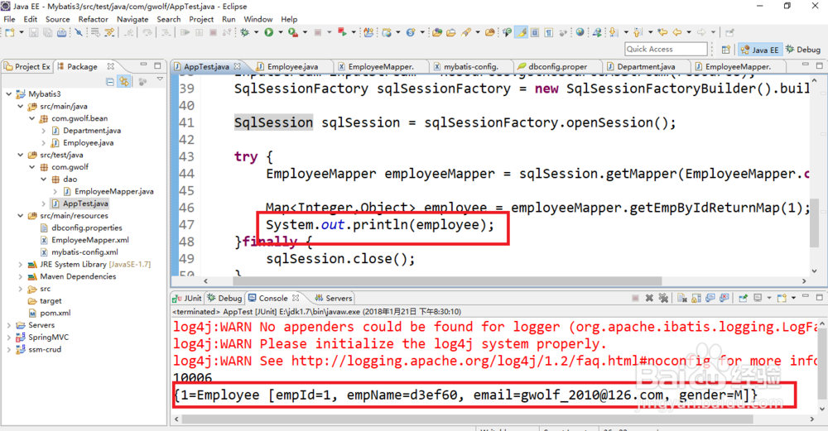
Task: Select EmployeeMapper.xml in tree
Action: [x=89, y=240]
